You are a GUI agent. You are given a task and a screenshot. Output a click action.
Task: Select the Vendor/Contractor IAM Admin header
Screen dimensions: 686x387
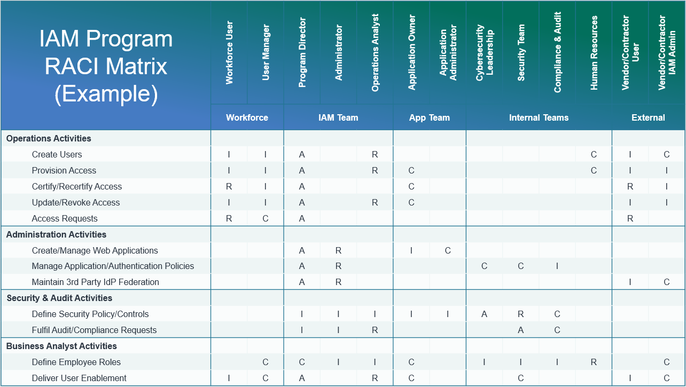pyautogui.click(x=667, y=53)
